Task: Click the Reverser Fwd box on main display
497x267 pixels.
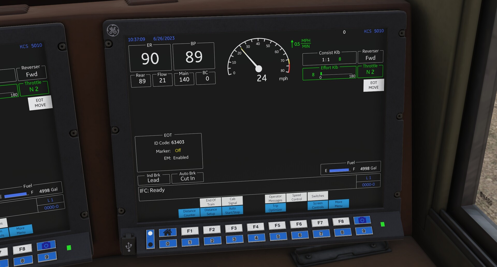Action: coord(370,56)
